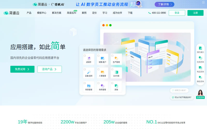Open 在线咨询 side panel chat icon

(x=200, y=58)
